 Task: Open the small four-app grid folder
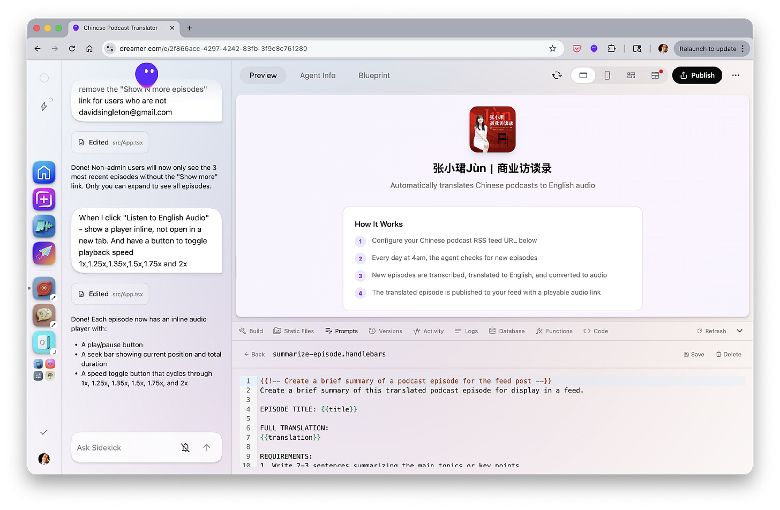(44, 370)
